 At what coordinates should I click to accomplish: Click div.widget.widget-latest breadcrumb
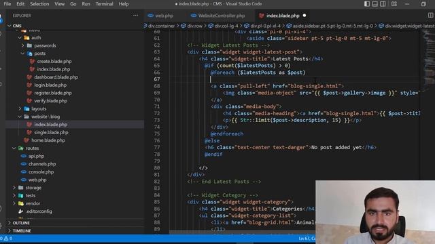pos(409,26)
